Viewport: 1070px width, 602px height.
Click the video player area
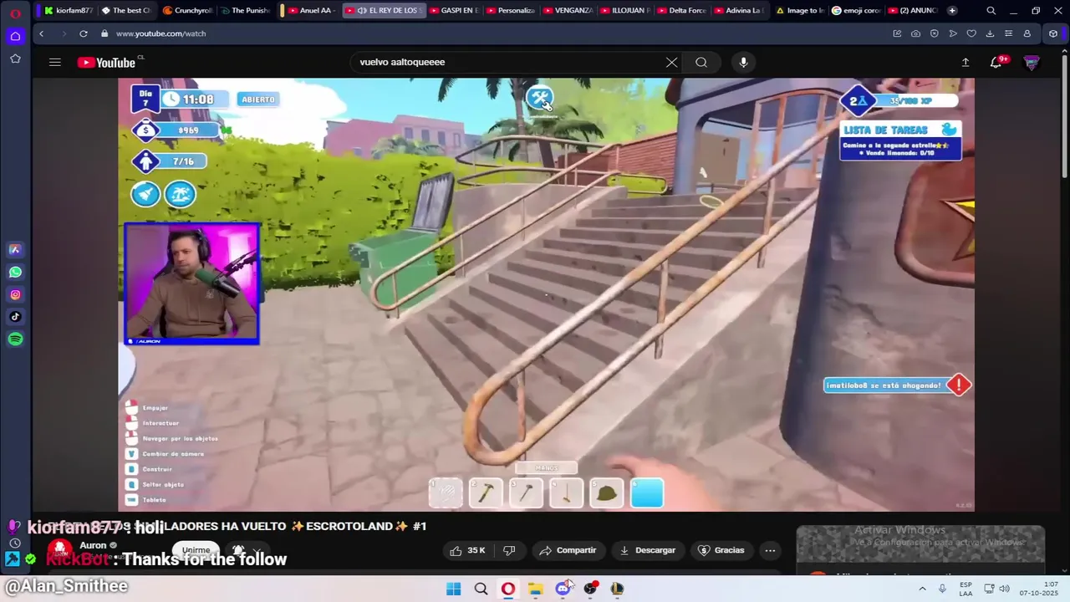546,294
